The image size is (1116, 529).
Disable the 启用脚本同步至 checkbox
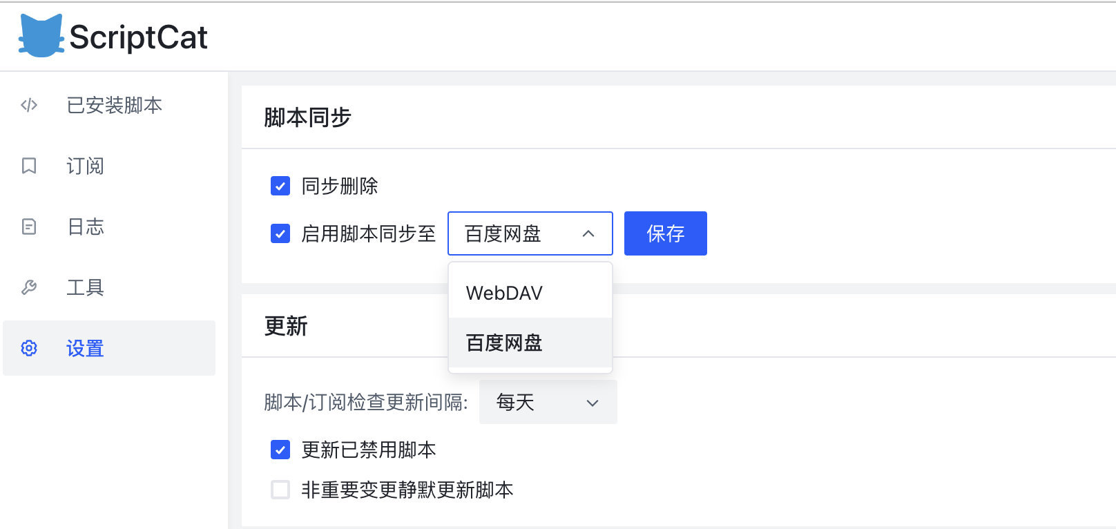tap(280, 233)
